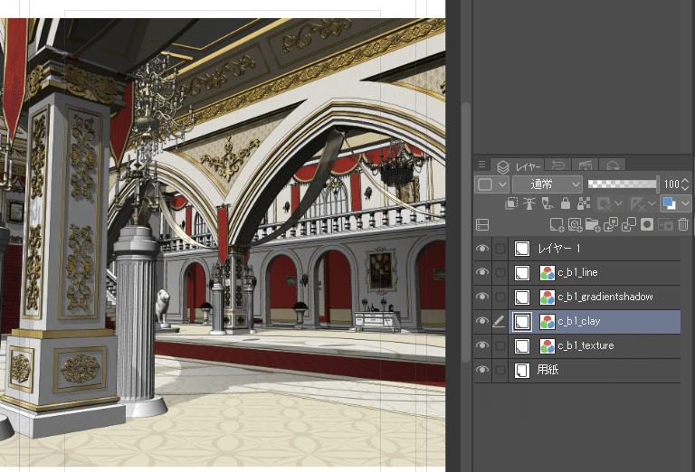The height and width of the screenshot is (472, 695).
Task: Open the Layer panel hamburger menu
Action: pyautogui.click(x=481, y=165)
